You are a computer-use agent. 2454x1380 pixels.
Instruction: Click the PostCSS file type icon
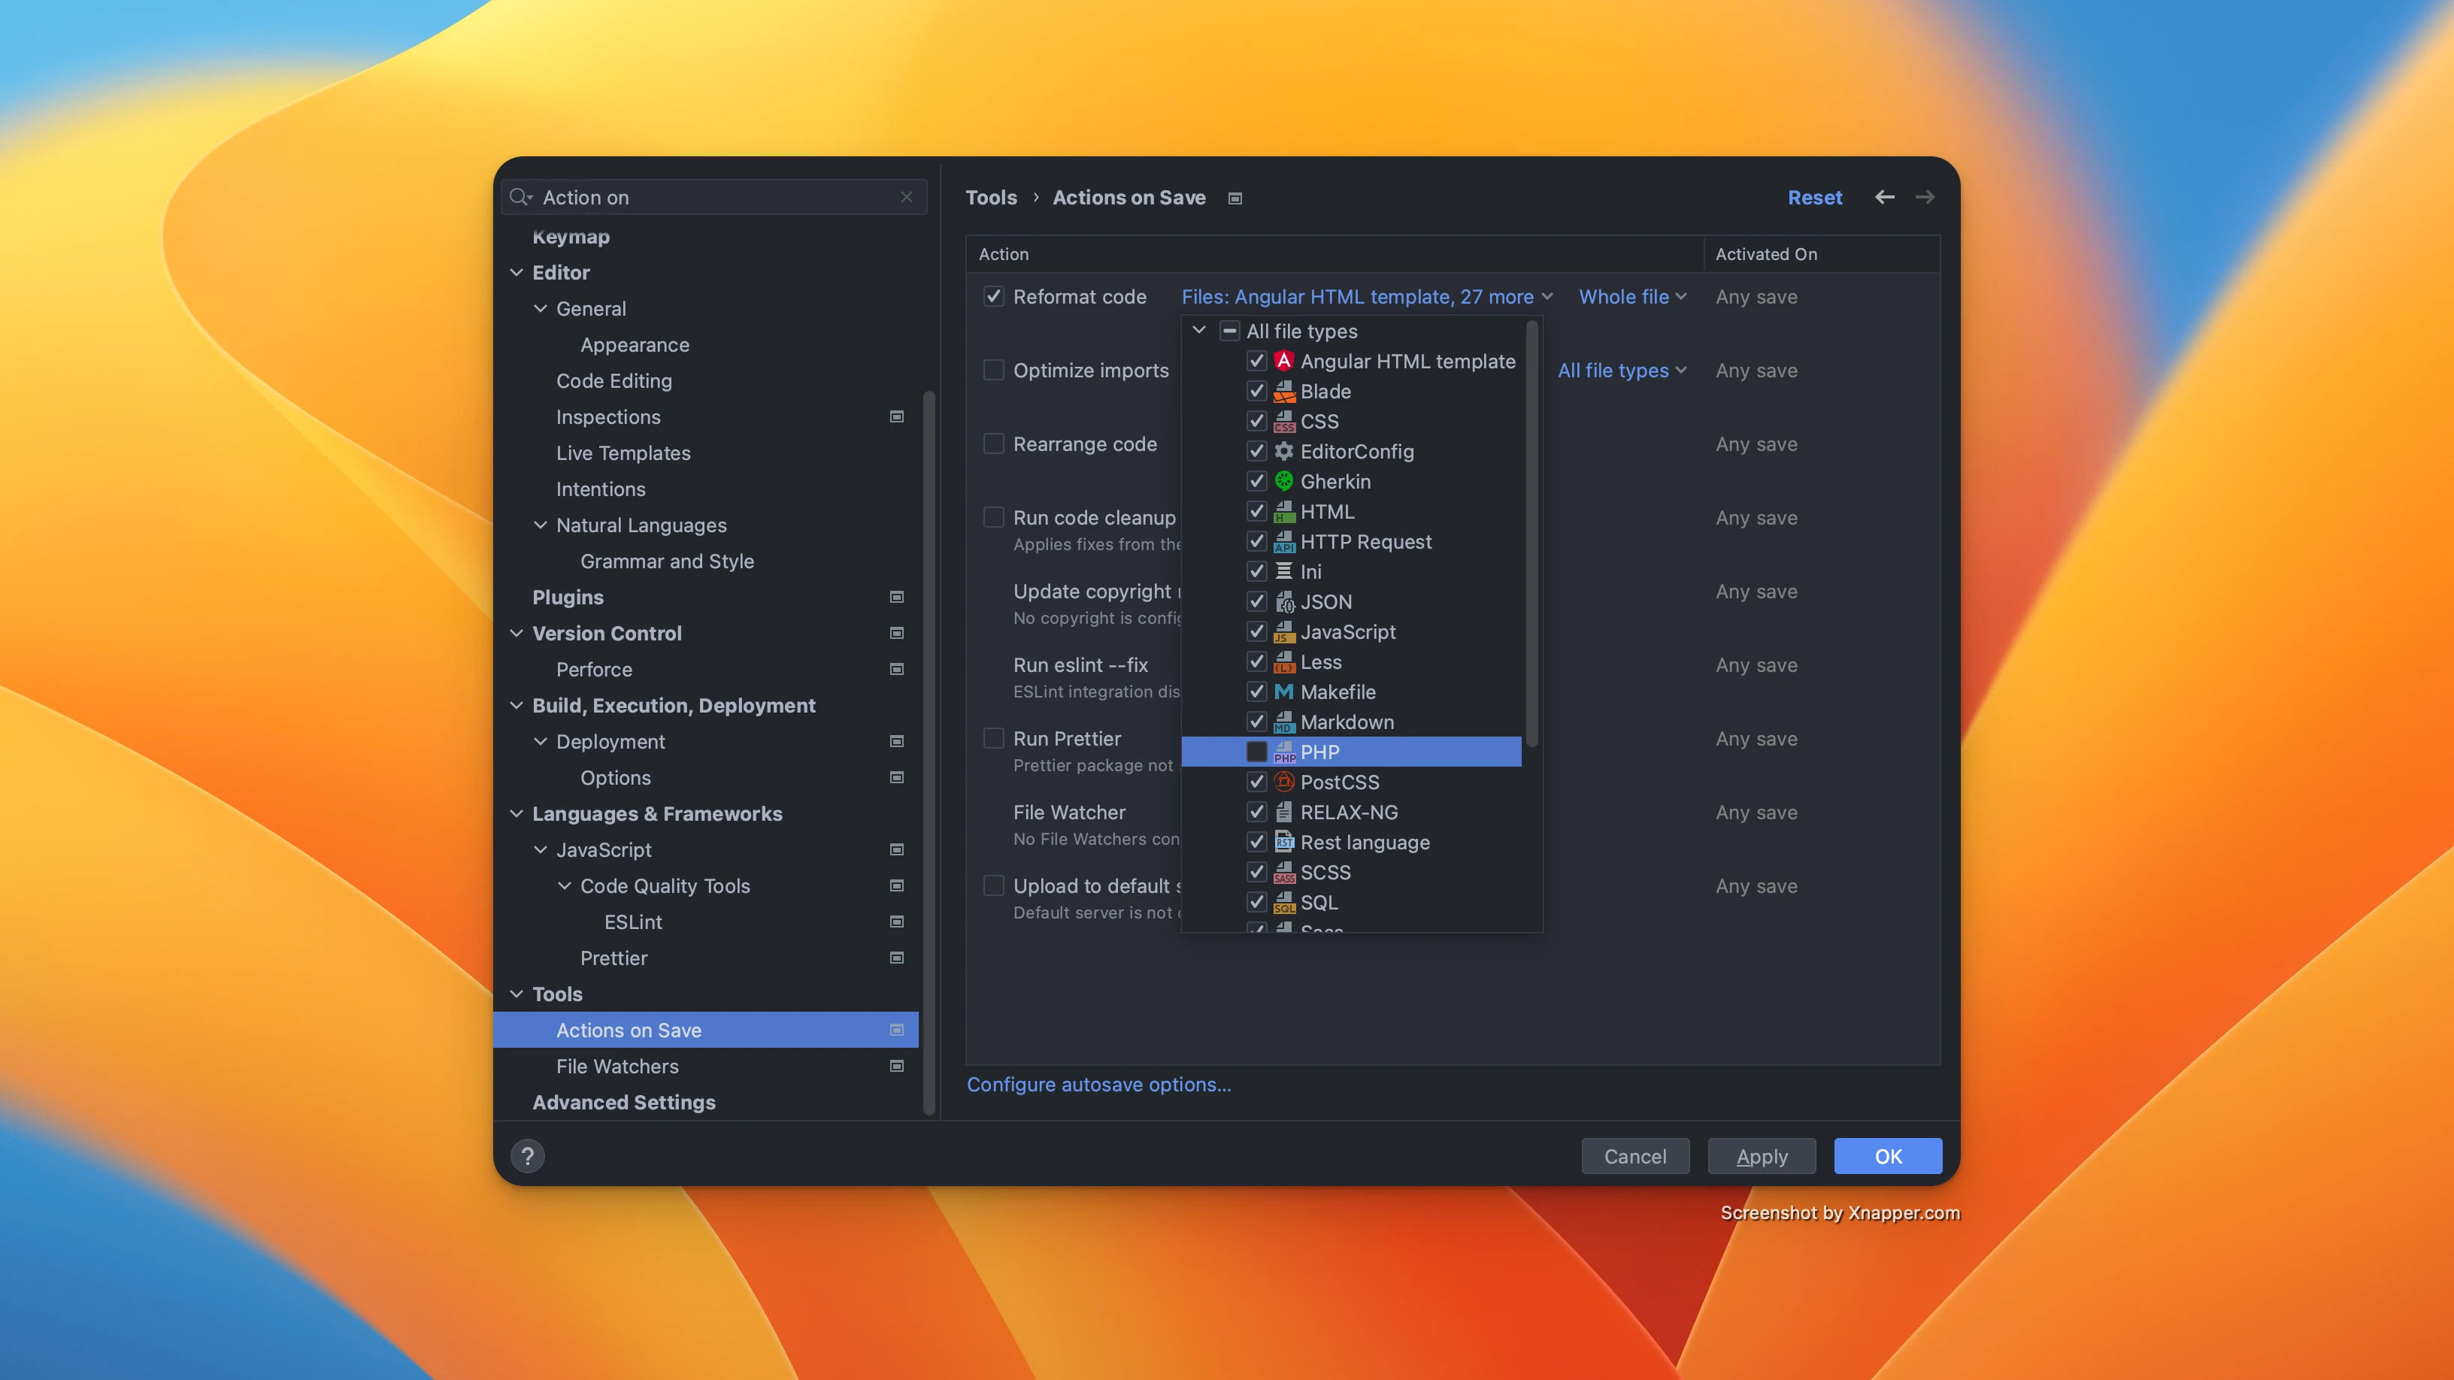tap(1284, 782)
